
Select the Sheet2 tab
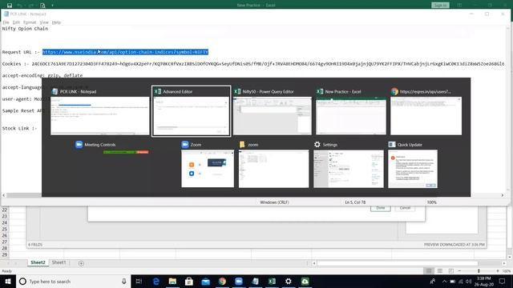click(x=38, y=262)
